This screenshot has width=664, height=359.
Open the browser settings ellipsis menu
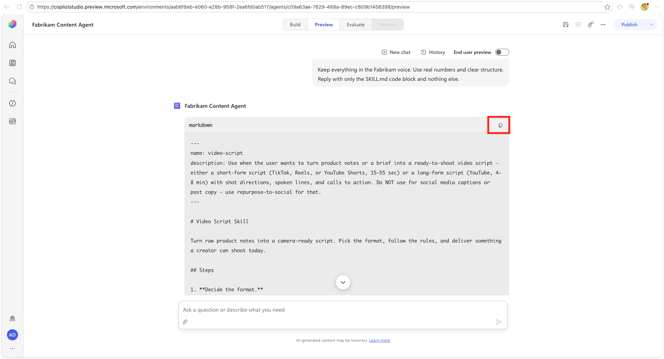coord(657,7)
